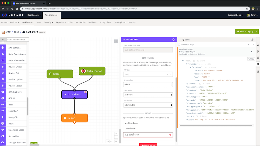Open the Applications menu

tap(51, 15)
